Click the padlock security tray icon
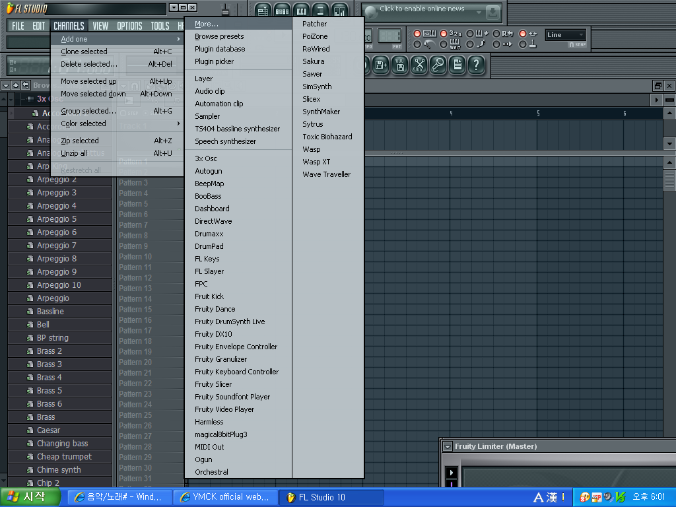Screen dimensions: 676x507 pyautogui.click(x=597, y=497)
